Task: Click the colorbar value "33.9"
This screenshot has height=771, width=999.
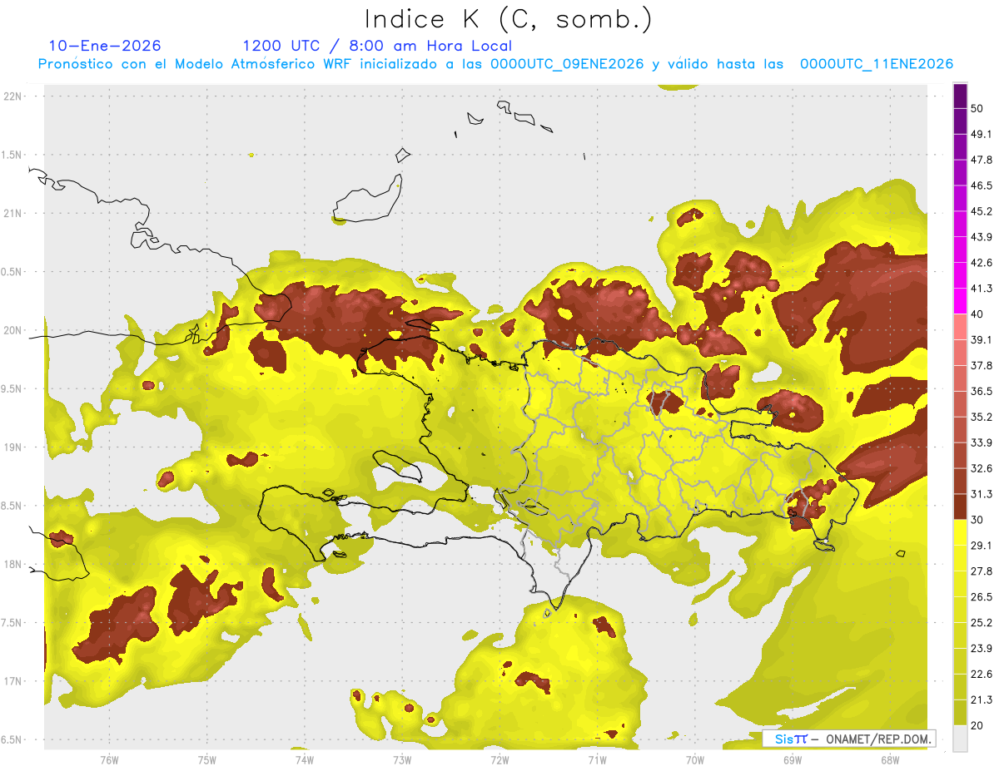Action: click(982, 442)
